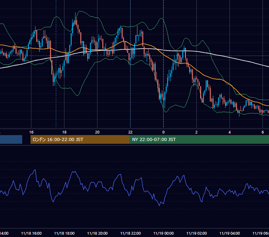Click the hour label 4 on upper axis

click(x=229, y=132)
